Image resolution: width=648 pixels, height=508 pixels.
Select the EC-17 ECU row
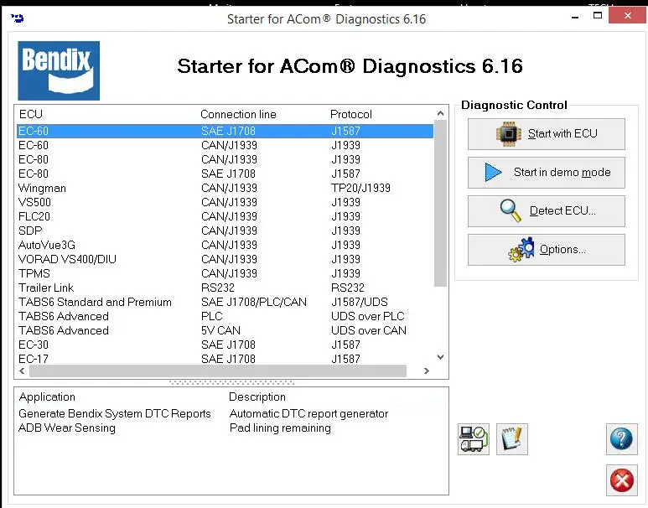(226, 359)
